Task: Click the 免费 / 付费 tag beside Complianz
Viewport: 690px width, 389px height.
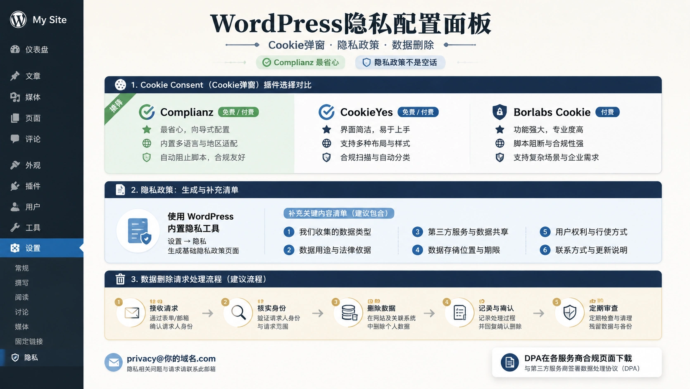Action: point(238,112)
